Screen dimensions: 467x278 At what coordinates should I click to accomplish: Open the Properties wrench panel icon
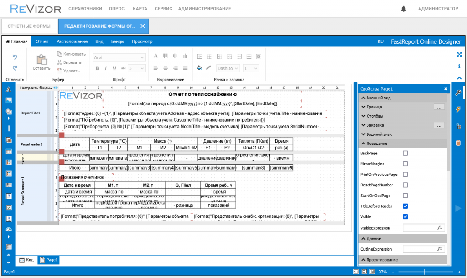[x=458, y=93]
